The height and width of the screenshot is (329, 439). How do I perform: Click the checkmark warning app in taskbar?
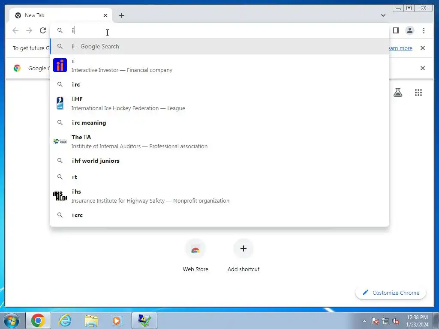click(144, 320)
